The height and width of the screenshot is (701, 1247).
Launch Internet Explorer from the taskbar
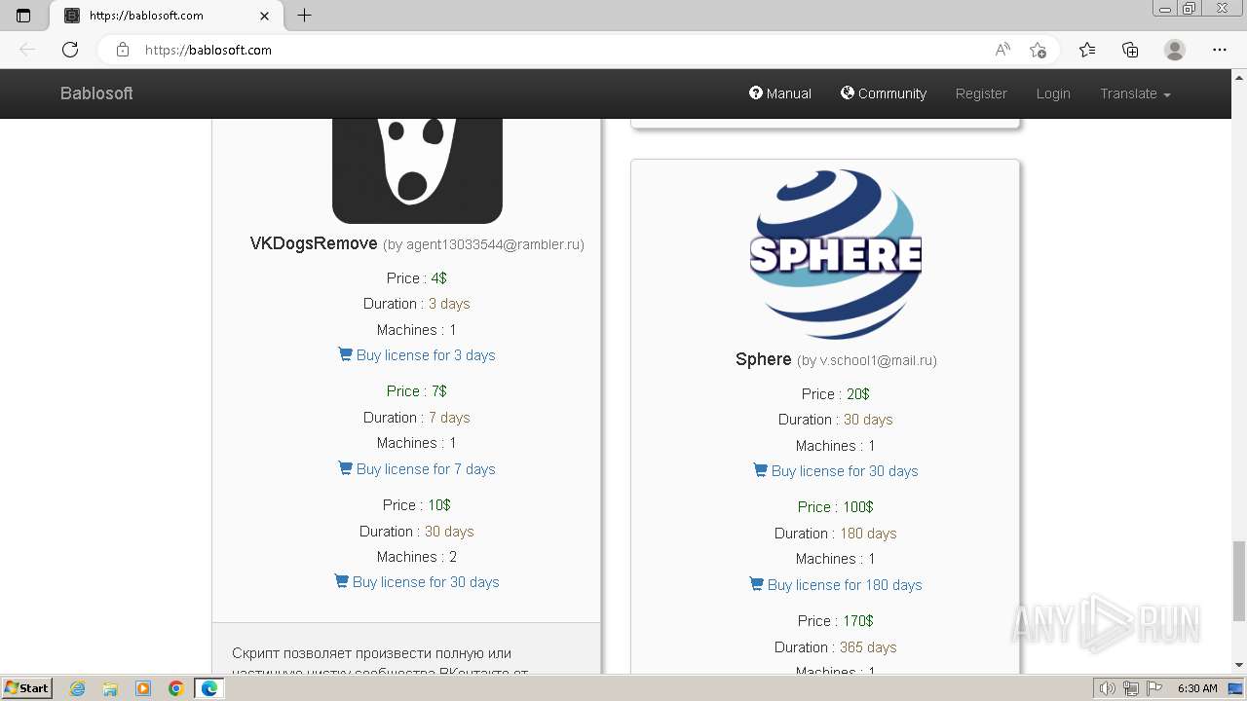[x=77, y=688]
